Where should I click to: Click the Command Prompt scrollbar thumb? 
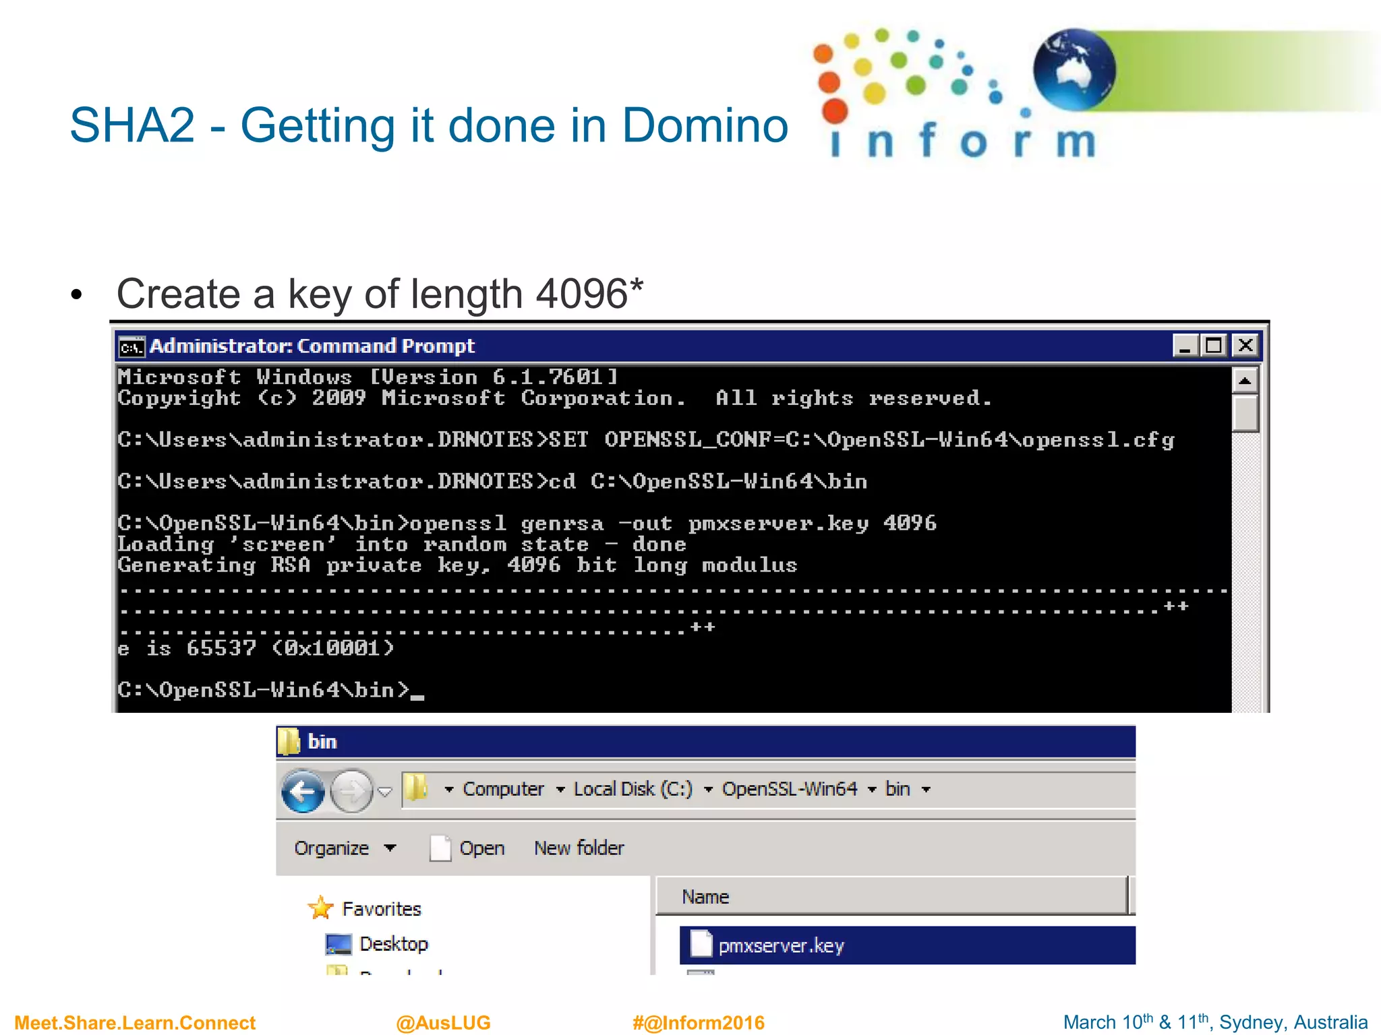click(x=1245, y=414)
